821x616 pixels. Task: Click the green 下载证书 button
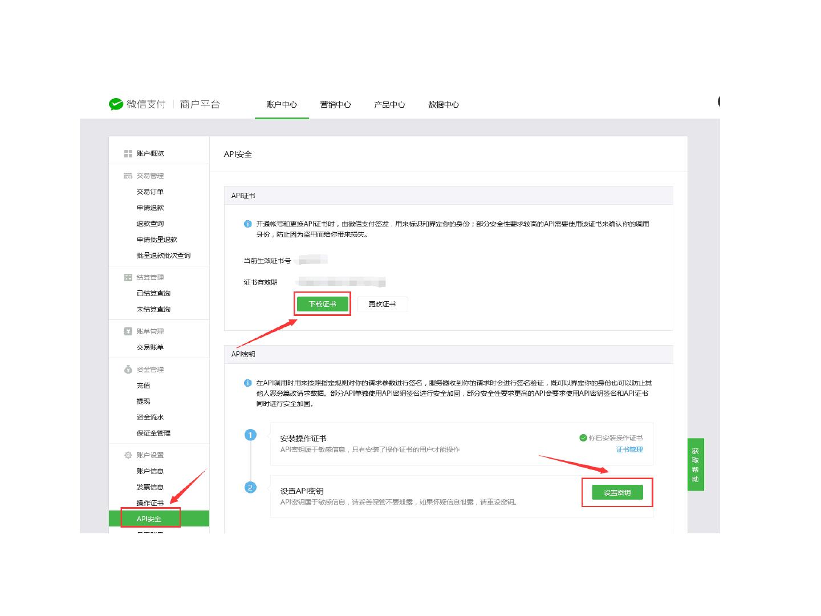tap(322, 304)
